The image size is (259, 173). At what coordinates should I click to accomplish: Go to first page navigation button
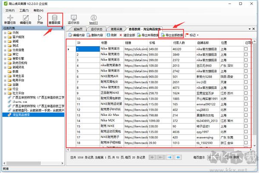[152, 157]
